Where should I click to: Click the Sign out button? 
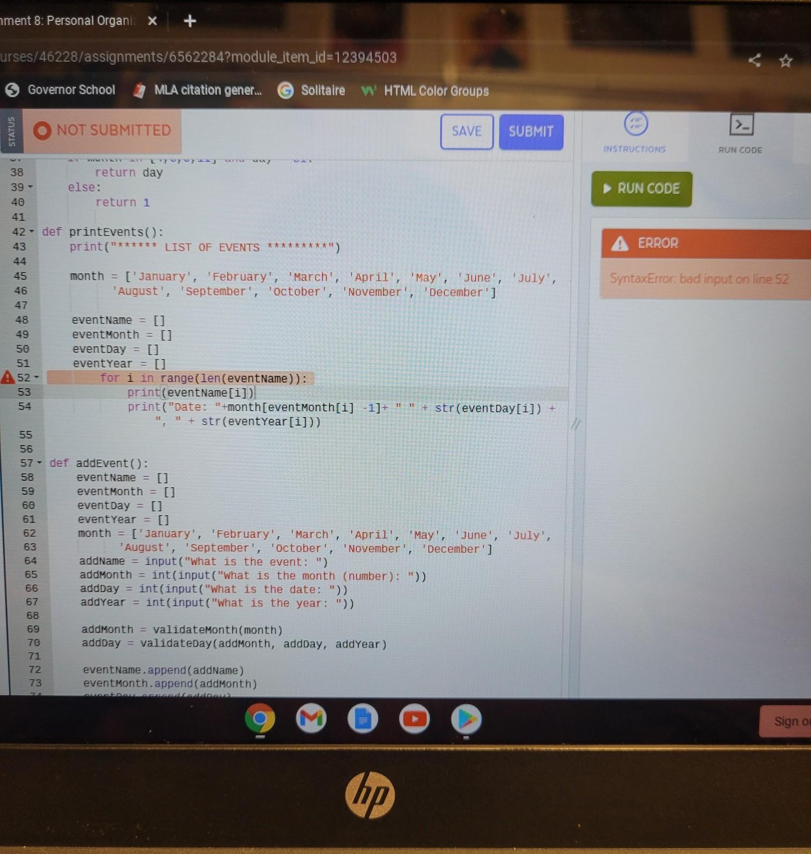(786, 721)
